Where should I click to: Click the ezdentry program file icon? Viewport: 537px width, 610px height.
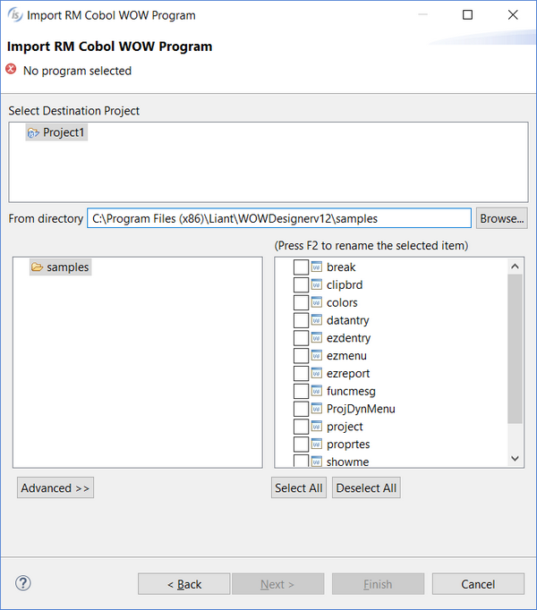[x=317, y=338]
